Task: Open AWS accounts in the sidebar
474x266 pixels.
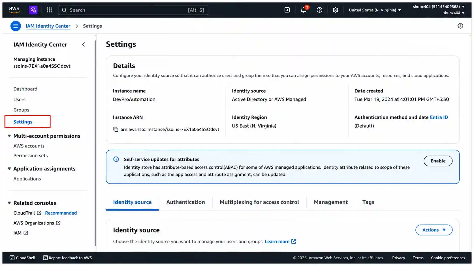Action: (x=29, y=146)
